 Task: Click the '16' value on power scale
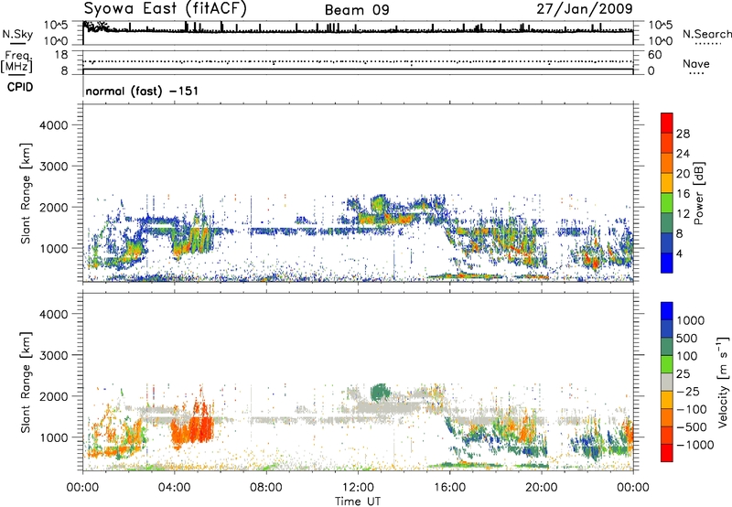click(683, 194)
